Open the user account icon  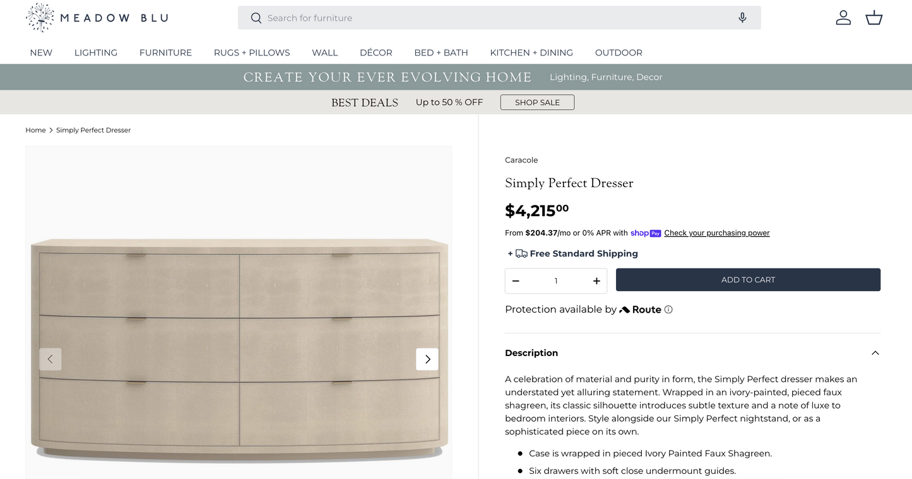[x=843, y=18]
